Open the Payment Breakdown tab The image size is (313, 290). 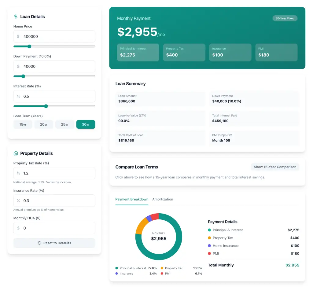click(x=132, y=199)
